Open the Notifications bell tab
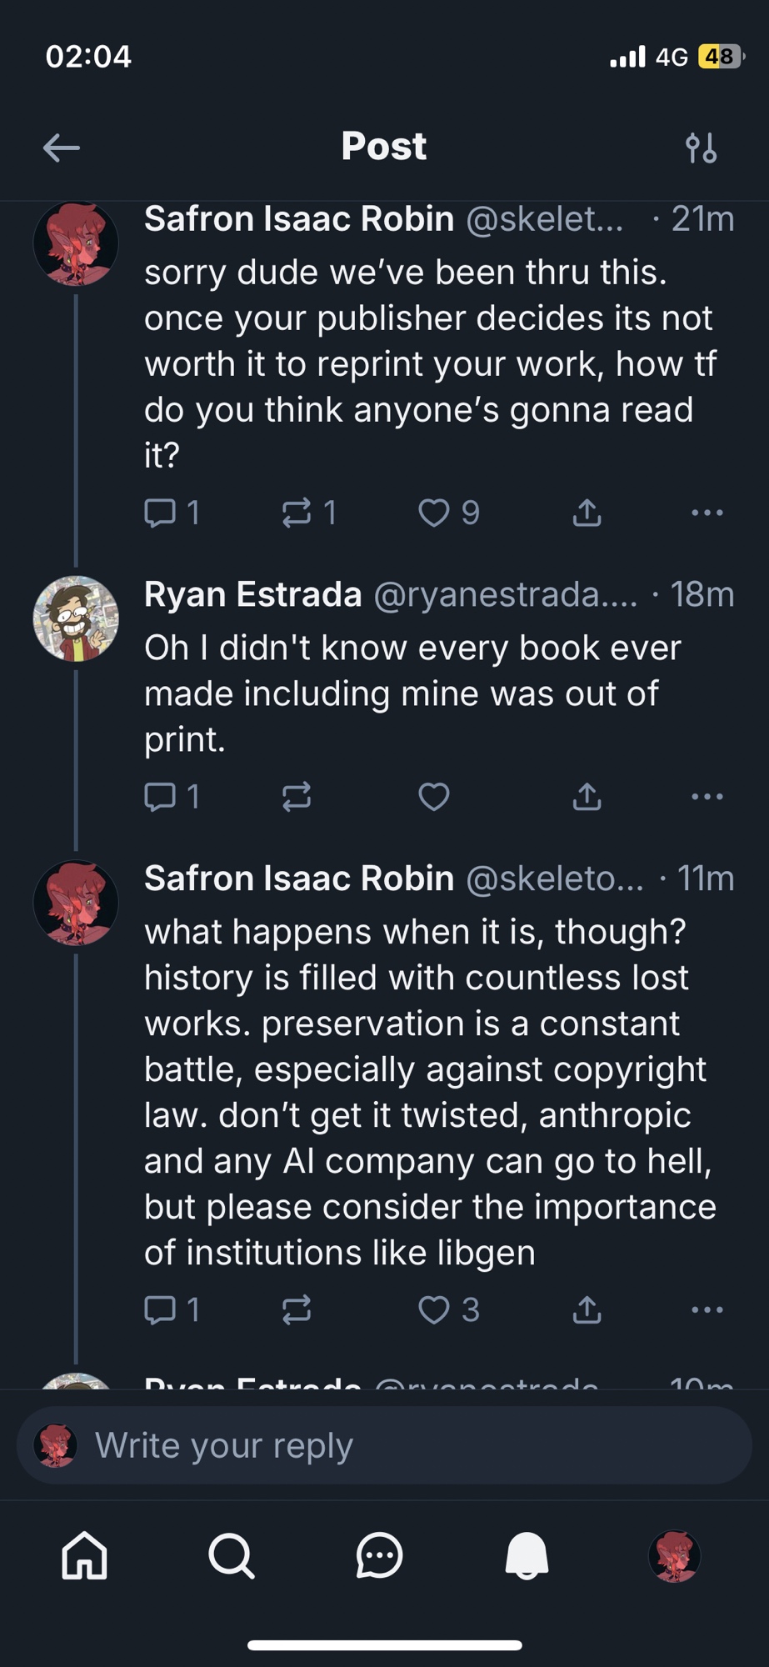Screen dimensions: 769x1667 tap(527, 1555)
